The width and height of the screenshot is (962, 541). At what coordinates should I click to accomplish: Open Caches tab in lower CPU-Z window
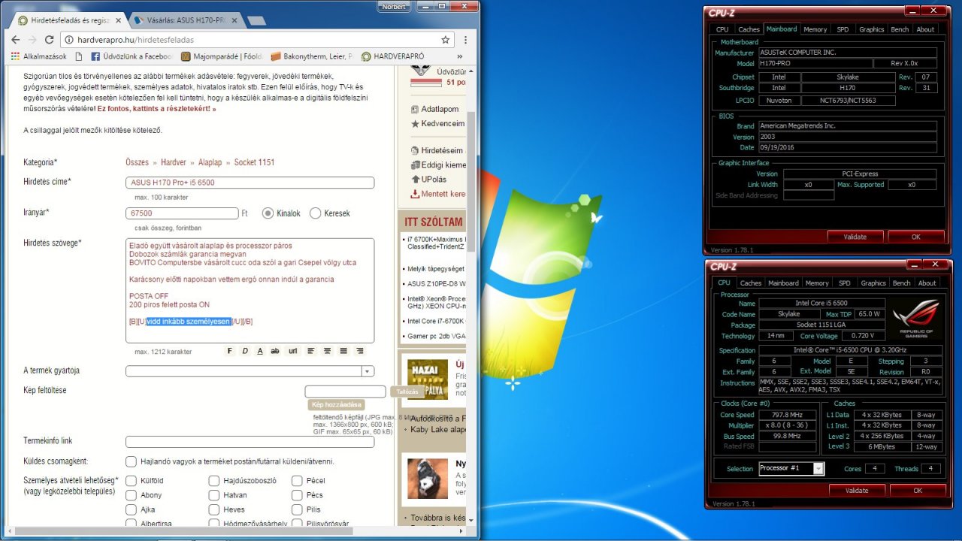tap(750, 283)
